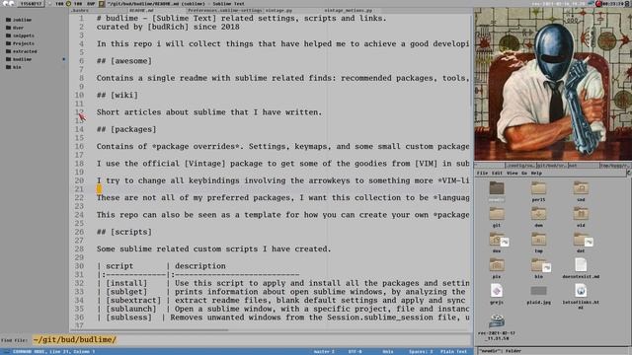
Task: Click line number 21 in the gutter
Action: (80, 189)
